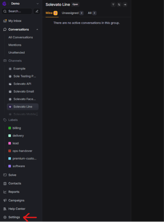Click the compose new conversation pencil icon
This screenshot has width=164, height=222.
click(x=37, y=11)
